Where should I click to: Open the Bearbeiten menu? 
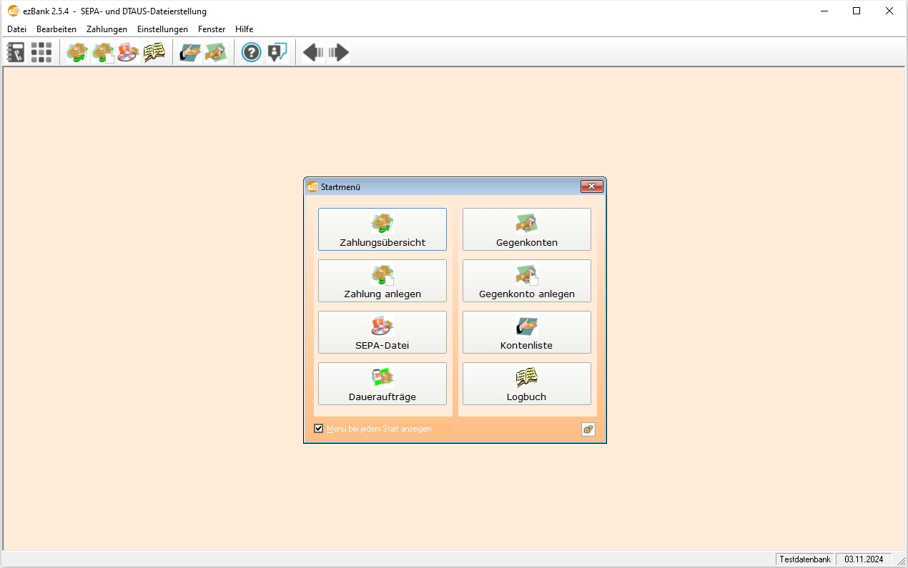[x=56, y=29]
